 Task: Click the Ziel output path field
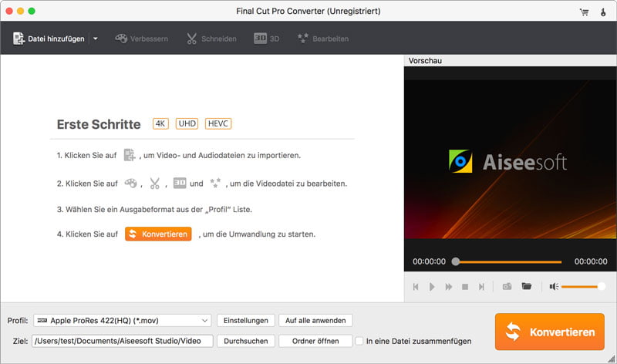[122, 340]
